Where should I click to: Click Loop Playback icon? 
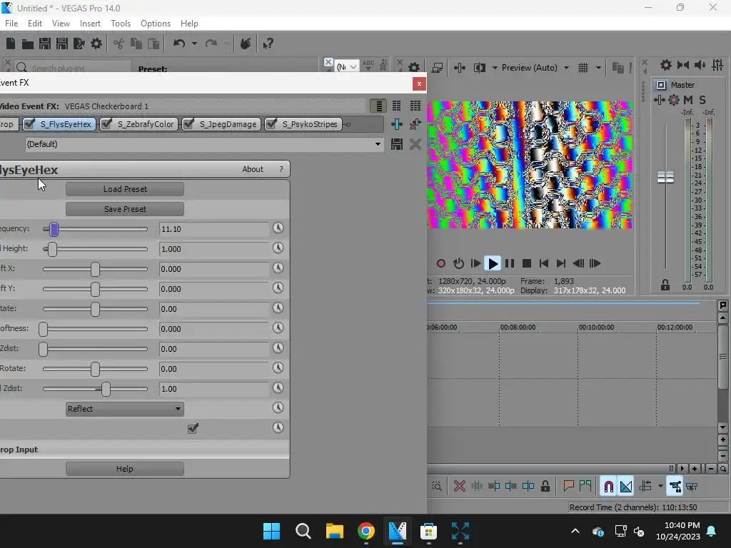459,264
